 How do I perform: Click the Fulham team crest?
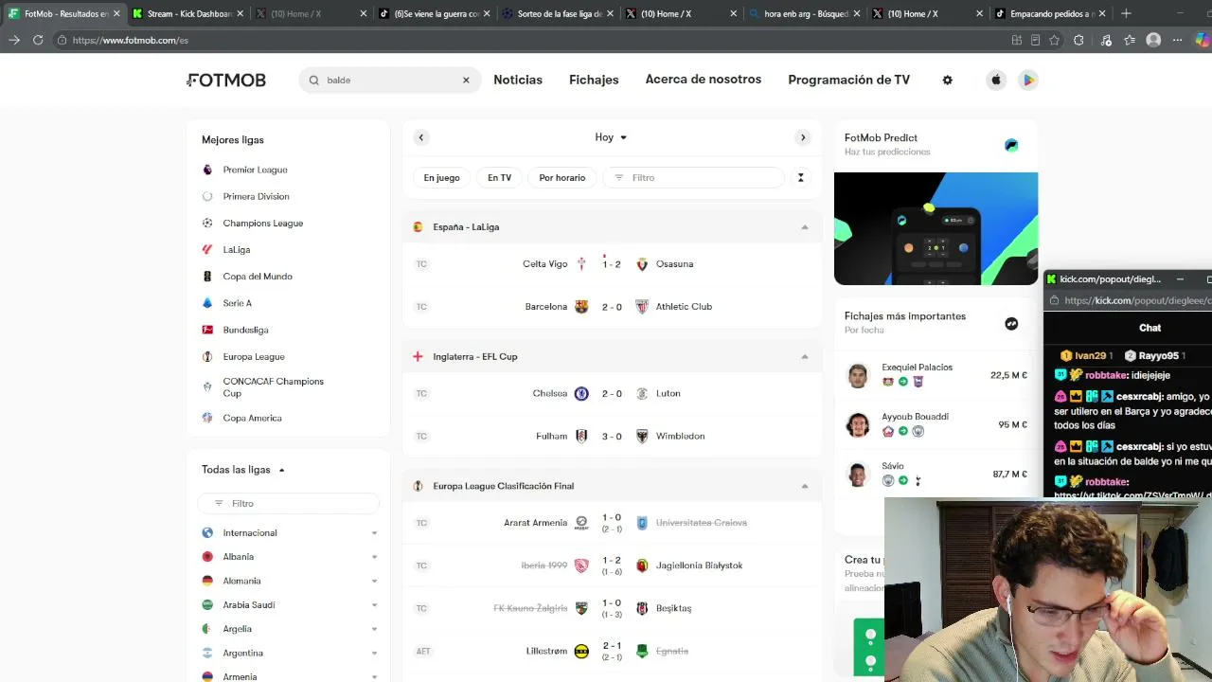pyautogui.click(x=581, y=436)
